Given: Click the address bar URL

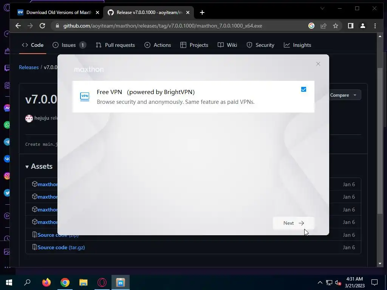Looking at the screenshot, I should tap(163, 26).
